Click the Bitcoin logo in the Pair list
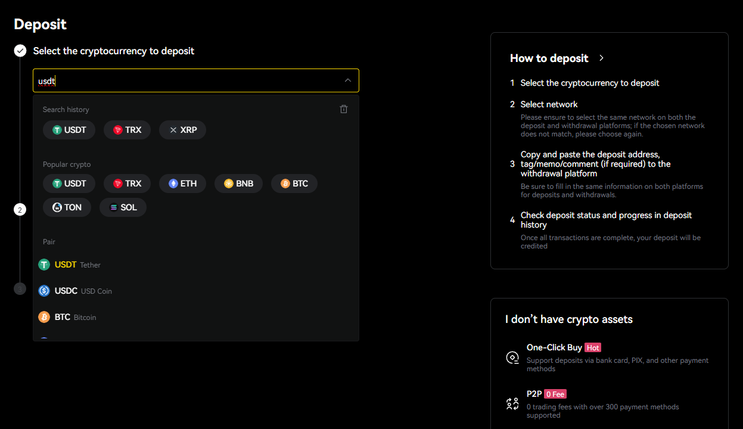The width and height of the screenshot is (743, 429). tap(44, 317)
